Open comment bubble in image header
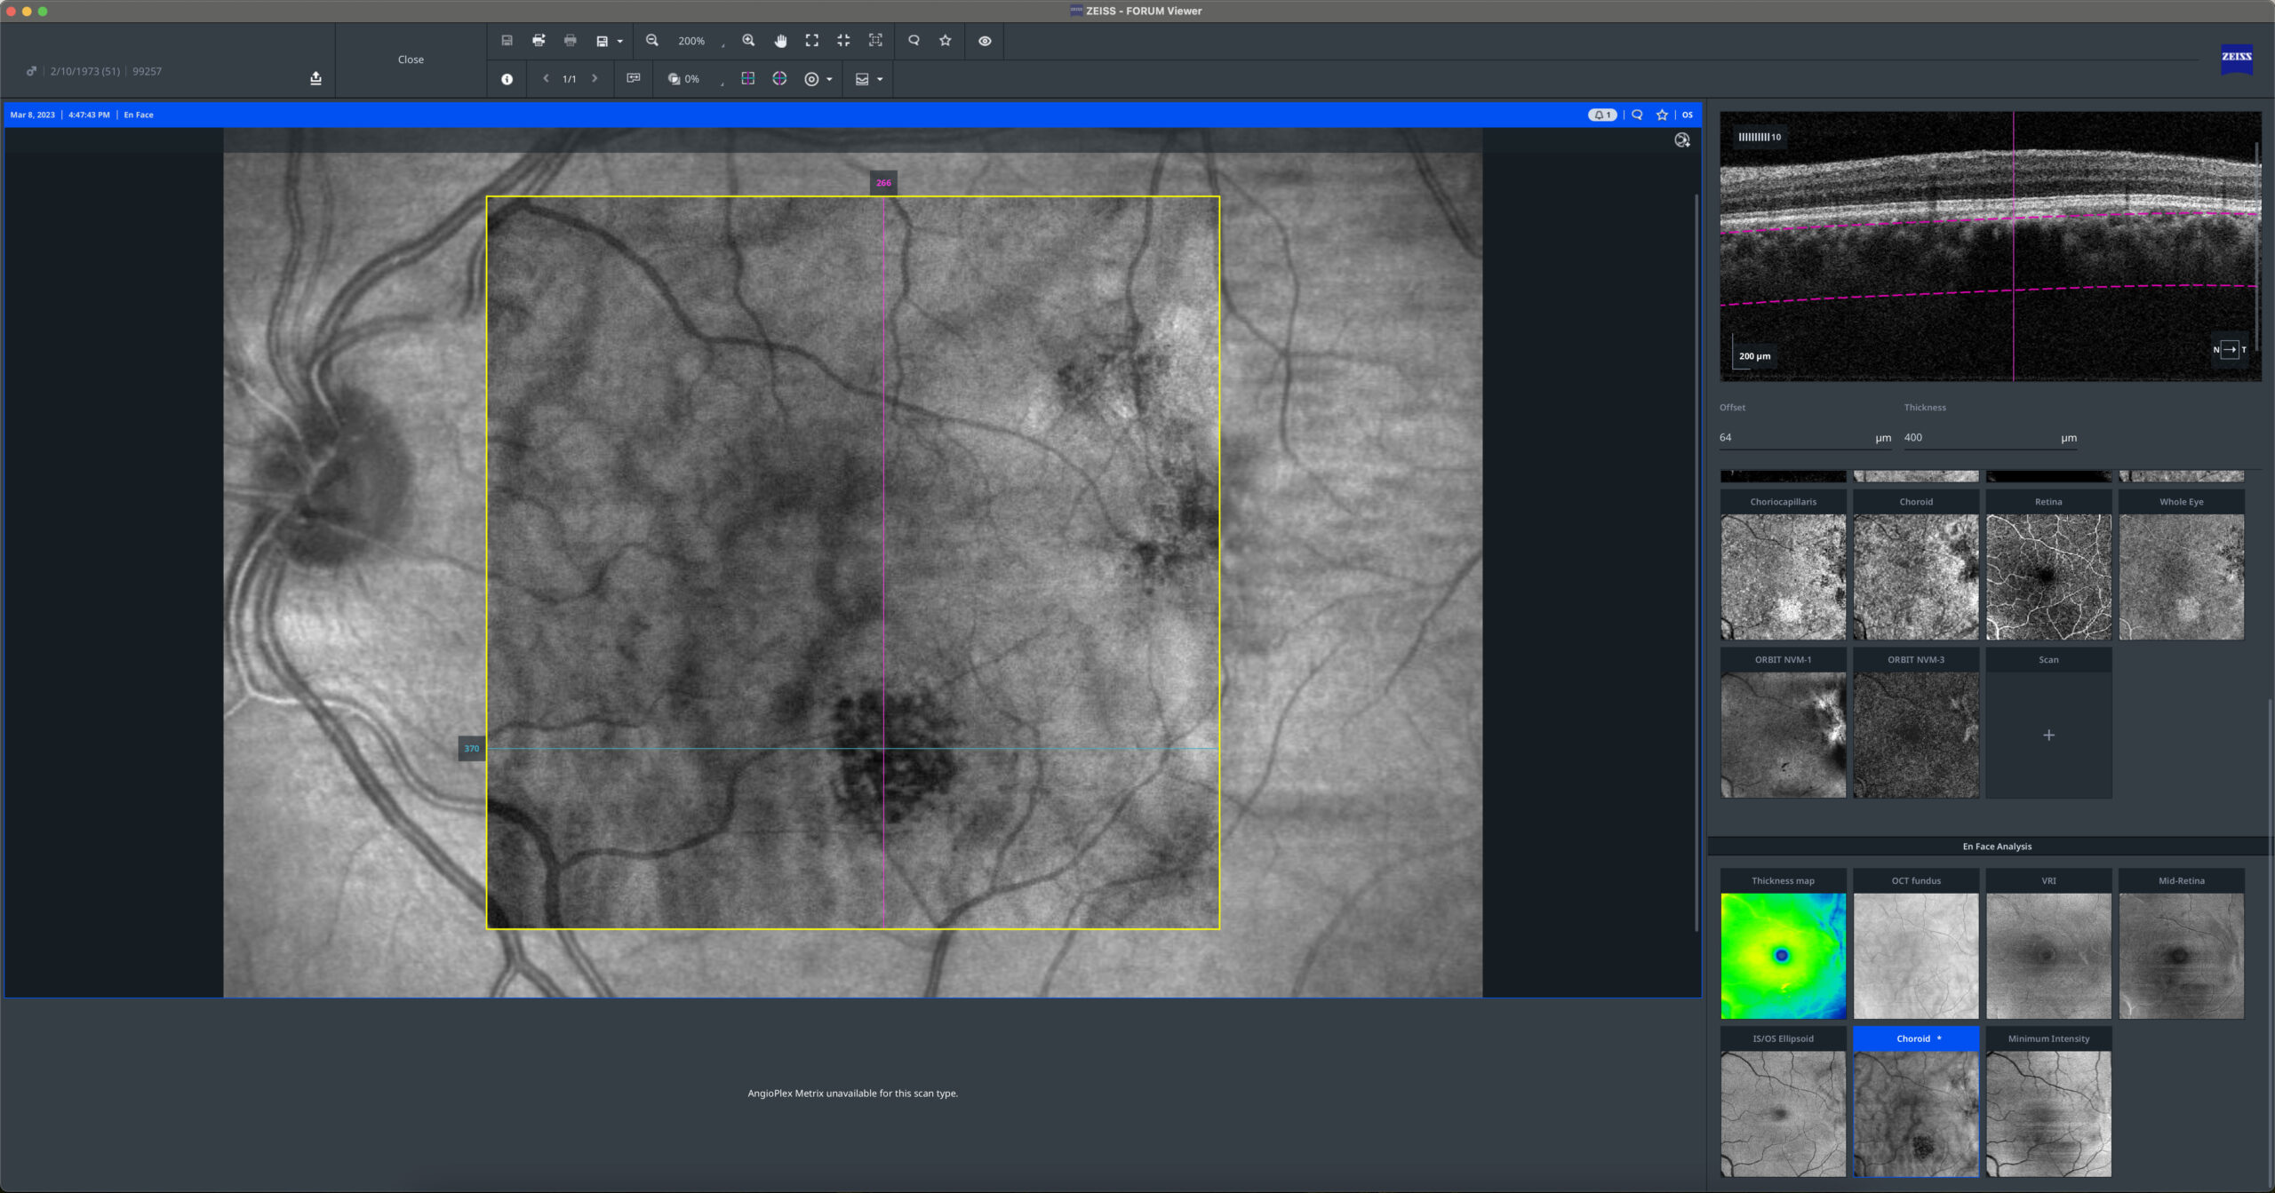 [1637, 115]
